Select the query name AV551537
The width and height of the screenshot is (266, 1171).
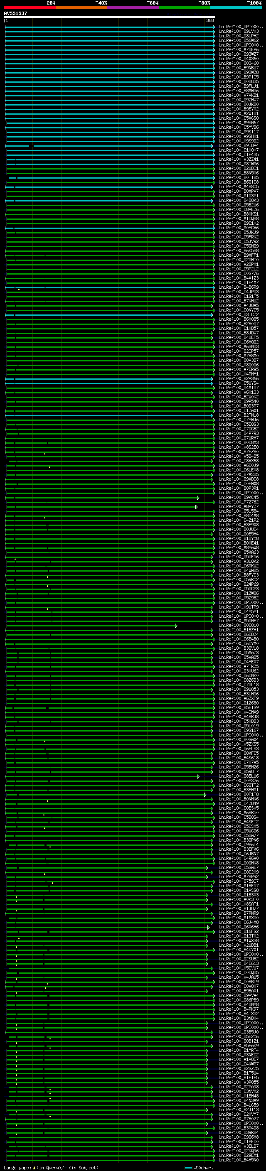pos(15,13)
